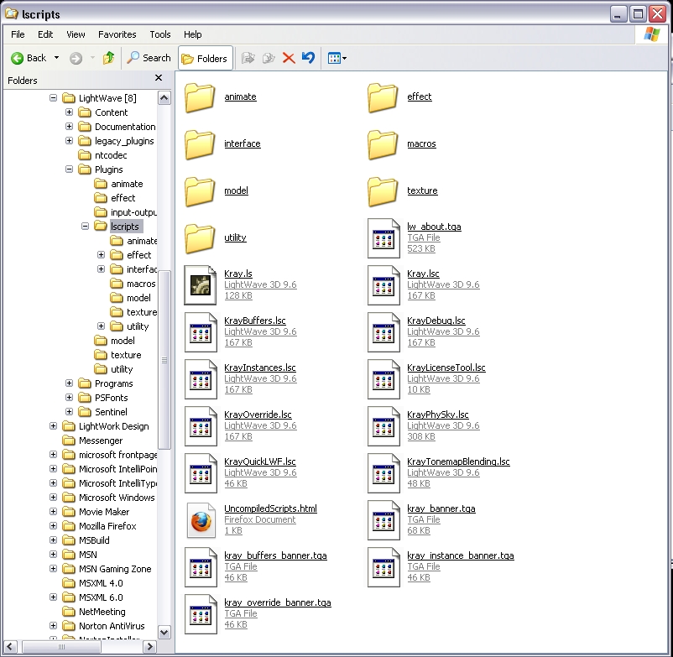Open the lw_about.tga file icon
This screenshot has height=657, width=673.
(384, 237)
